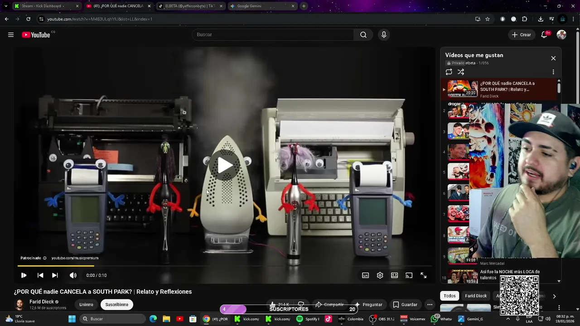Viewport: 580px width, 326px height.
Task: Toggle subtitles on the player
Action: (366, 275)
